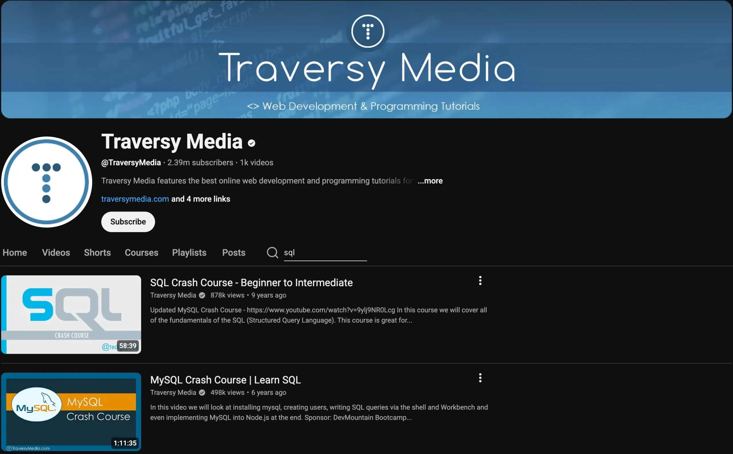Image resolution: width=733 pixels, height=454 pixels.
Task: Click the channel handle @TraversyMedia
Action: (131, 162)
